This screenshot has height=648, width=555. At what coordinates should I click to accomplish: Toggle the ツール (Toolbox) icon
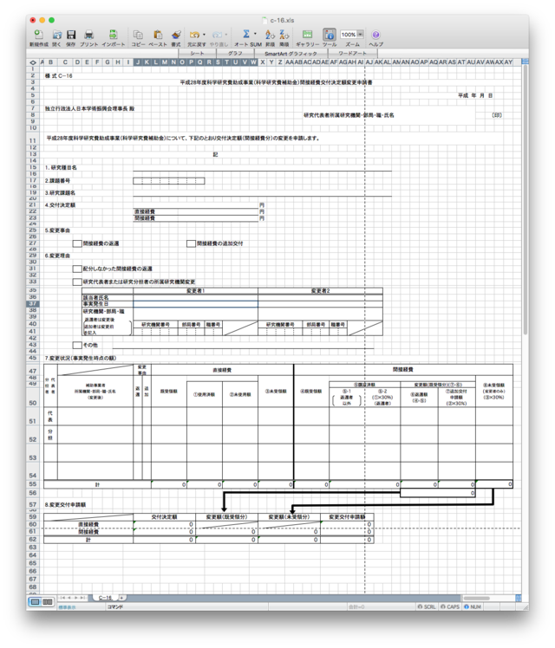330,35
